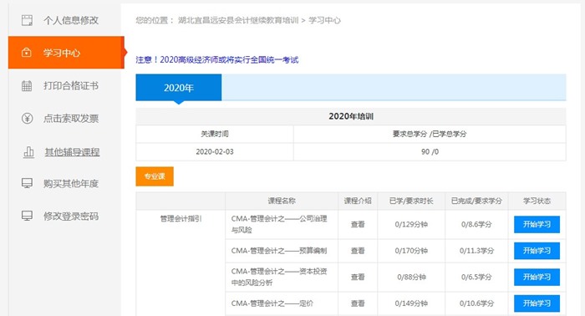
Task: Click the 购买其他年度 monitor icon
Action: (x=27, y=183)
